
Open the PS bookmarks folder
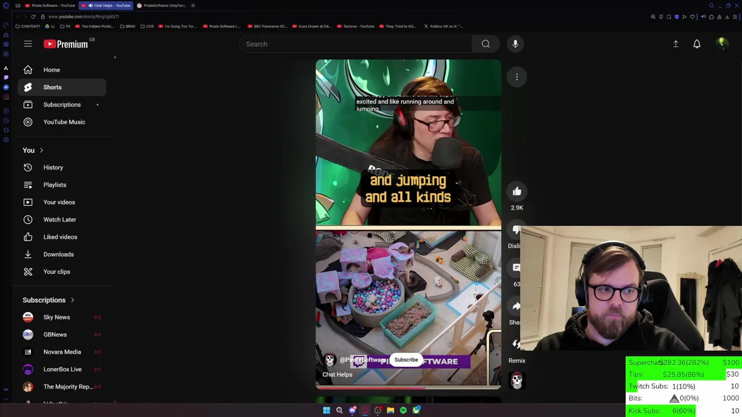pos(65,26)
